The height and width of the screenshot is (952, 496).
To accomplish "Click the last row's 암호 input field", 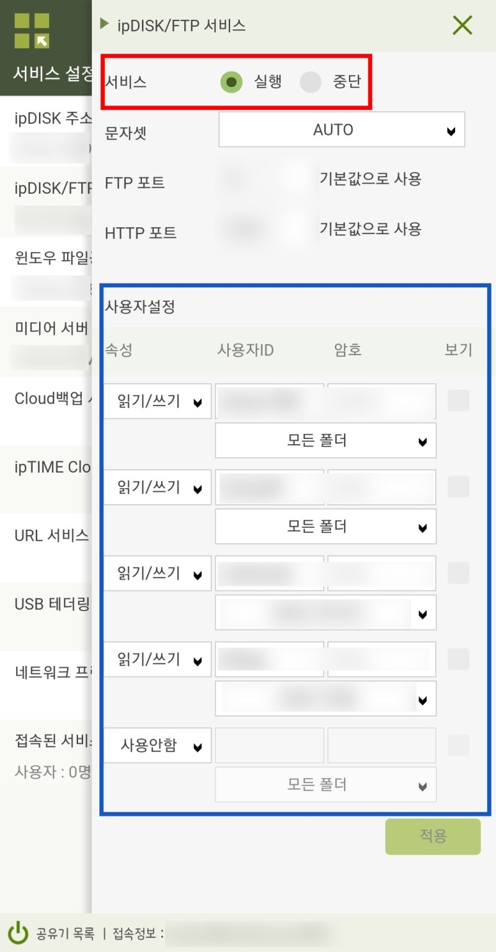I will pos(381,745).
